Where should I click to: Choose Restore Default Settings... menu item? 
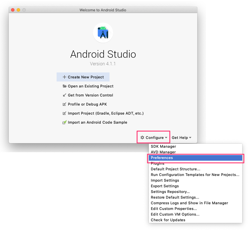(196, 197)
